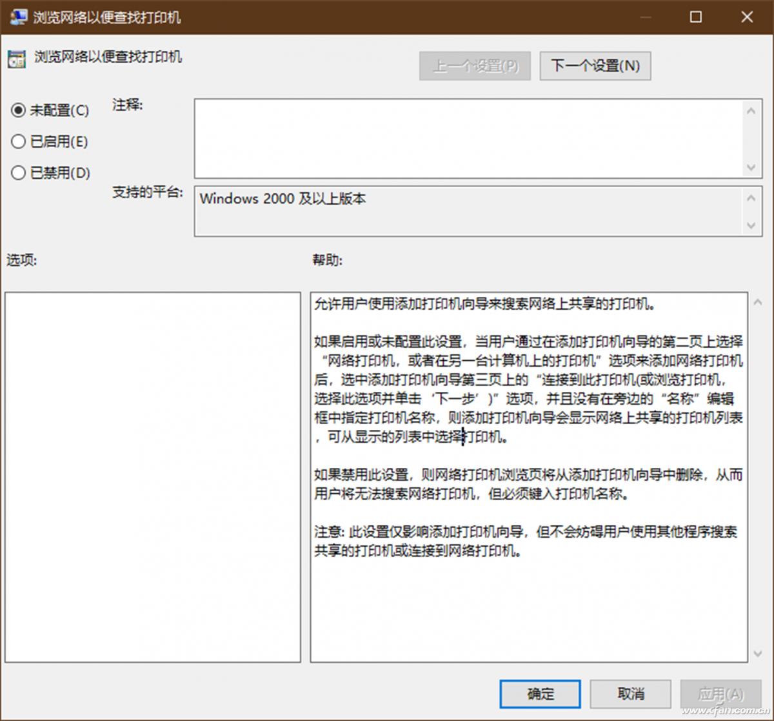This screenshot has width=774, height=721.
Task: Click the 上一个设置(P) button
Action: click(x=475, y=65)
